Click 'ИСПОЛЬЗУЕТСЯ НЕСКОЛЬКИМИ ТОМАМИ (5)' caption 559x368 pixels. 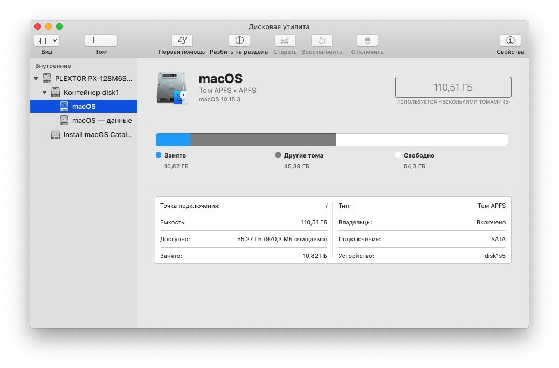[453, 102]
